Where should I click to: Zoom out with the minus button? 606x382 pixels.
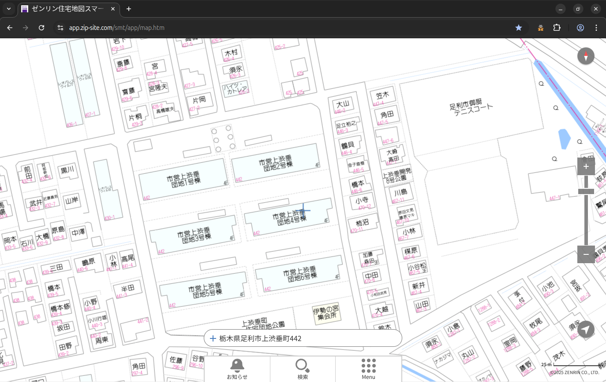586,254
